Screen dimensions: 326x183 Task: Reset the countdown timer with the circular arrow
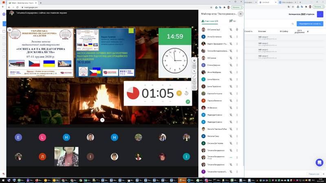[186, 94]
